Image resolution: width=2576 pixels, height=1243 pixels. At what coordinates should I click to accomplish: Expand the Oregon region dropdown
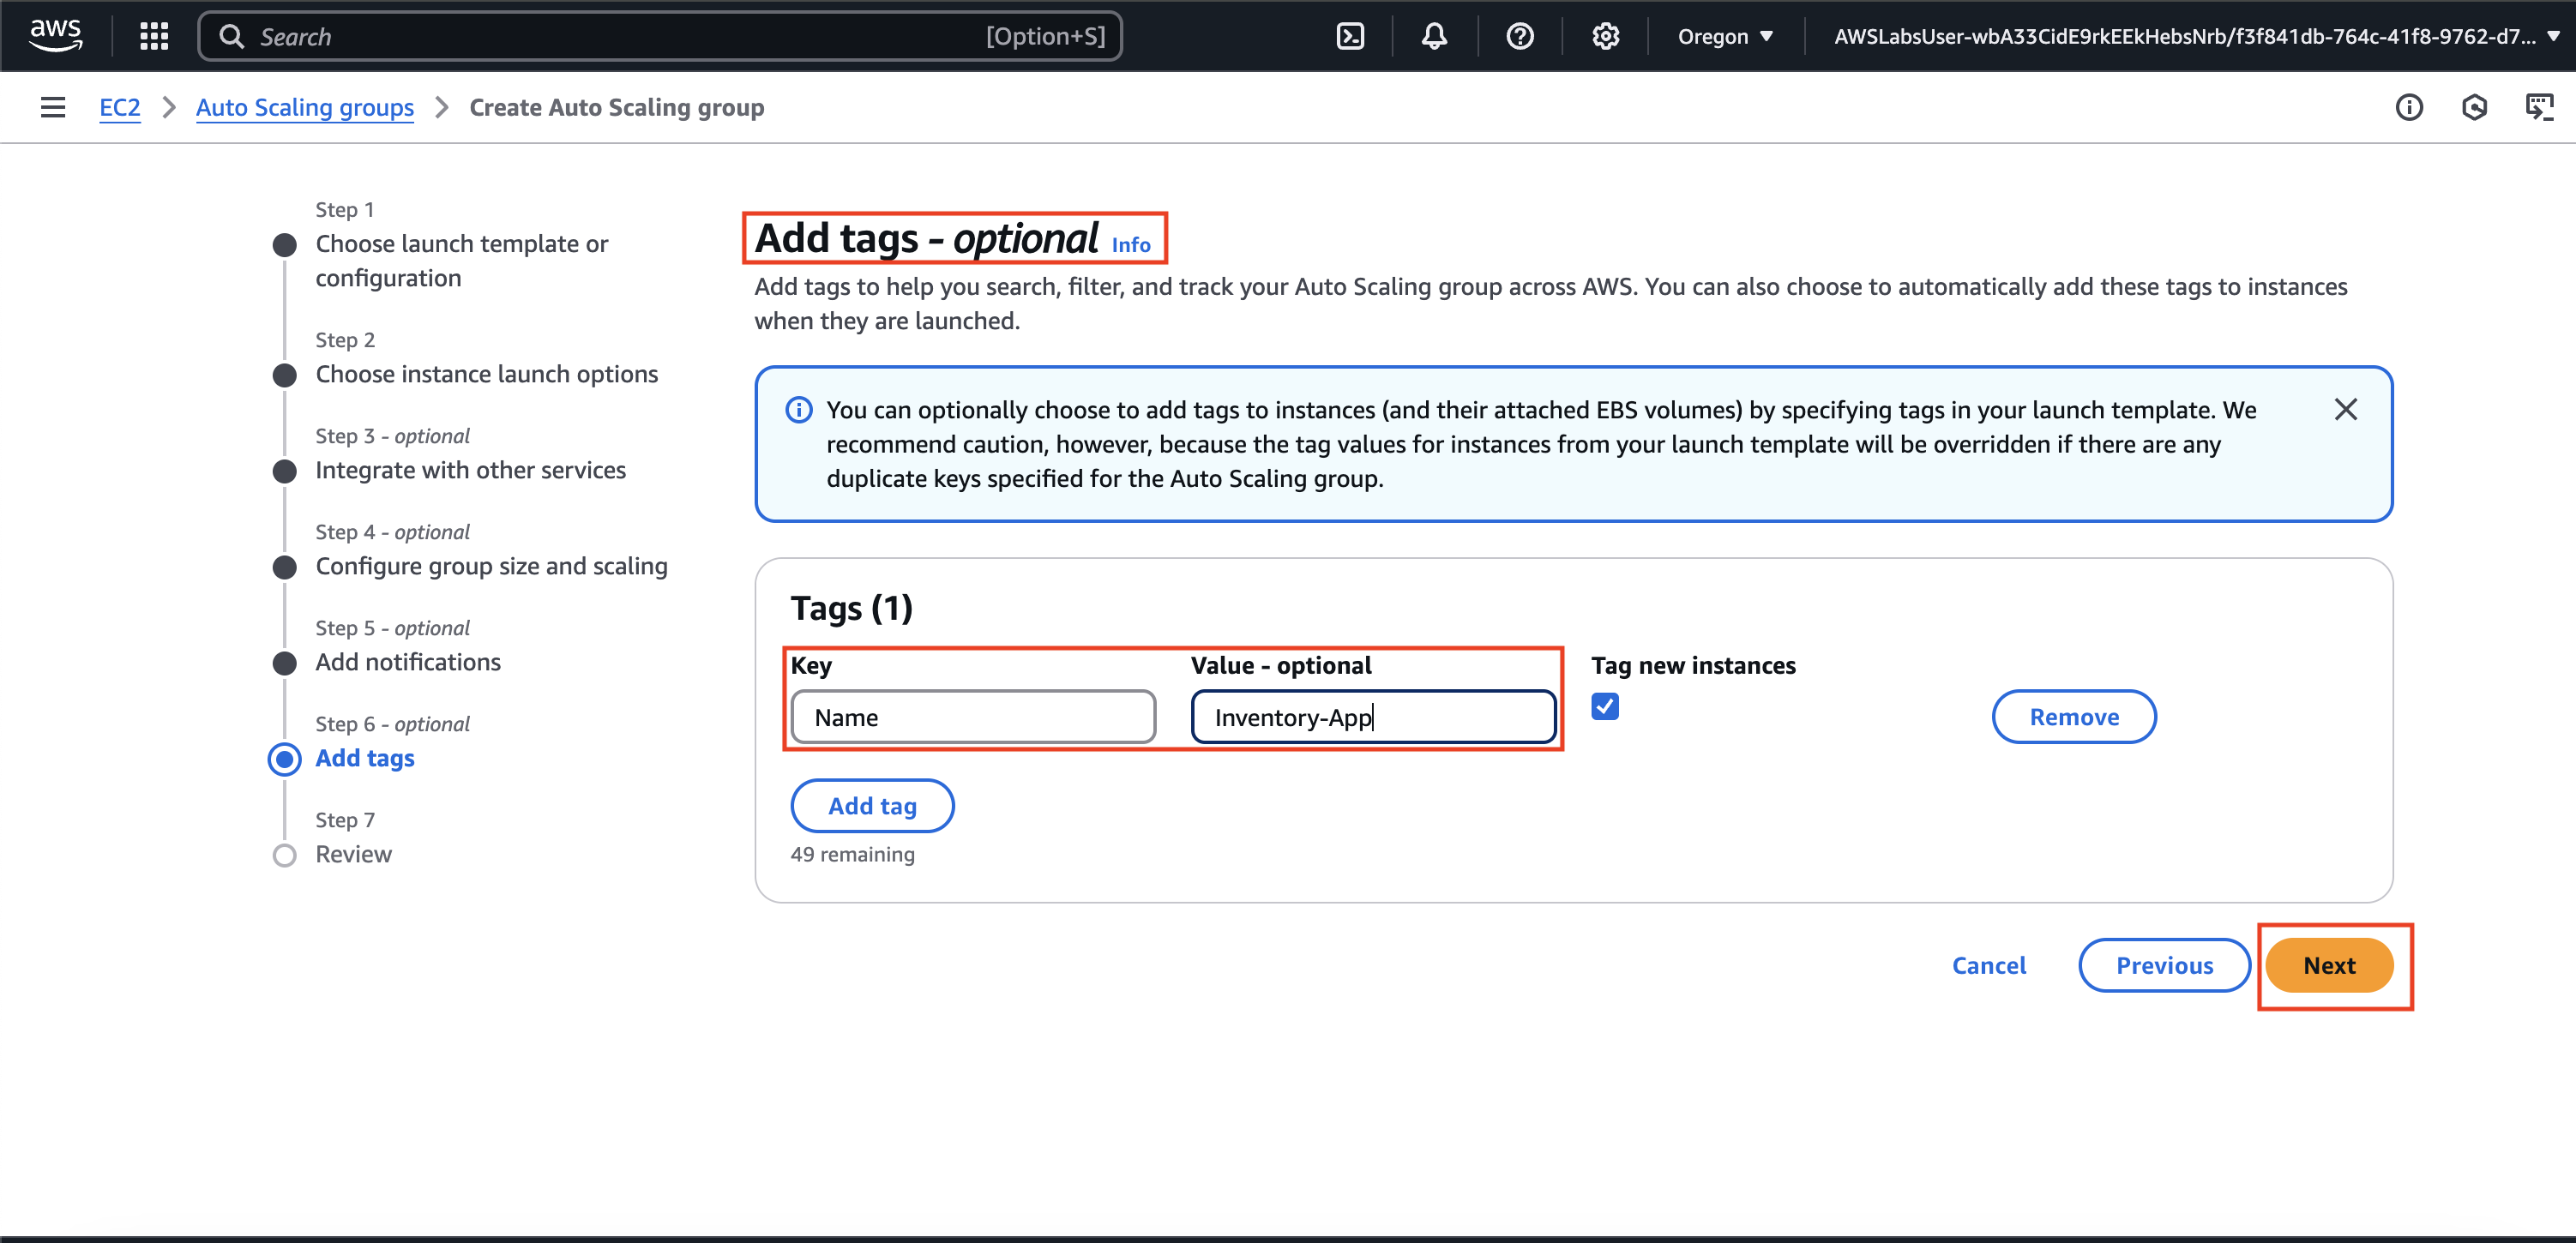[x=1725, y=36]
